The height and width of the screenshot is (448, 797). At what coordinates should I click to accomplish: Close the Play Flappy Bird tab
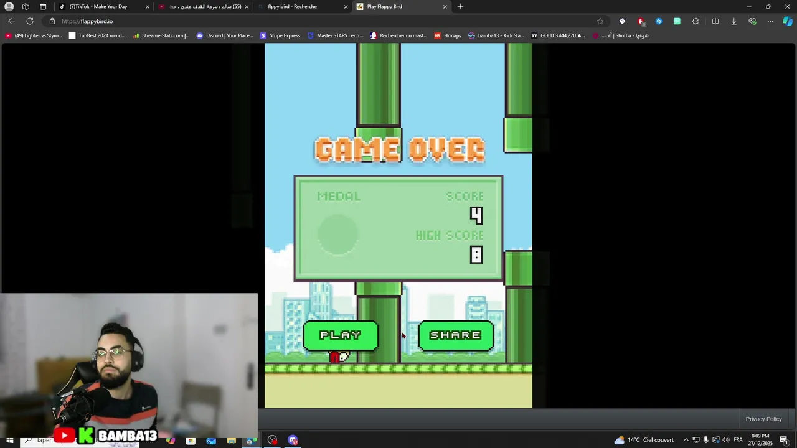tap(445, 7)
